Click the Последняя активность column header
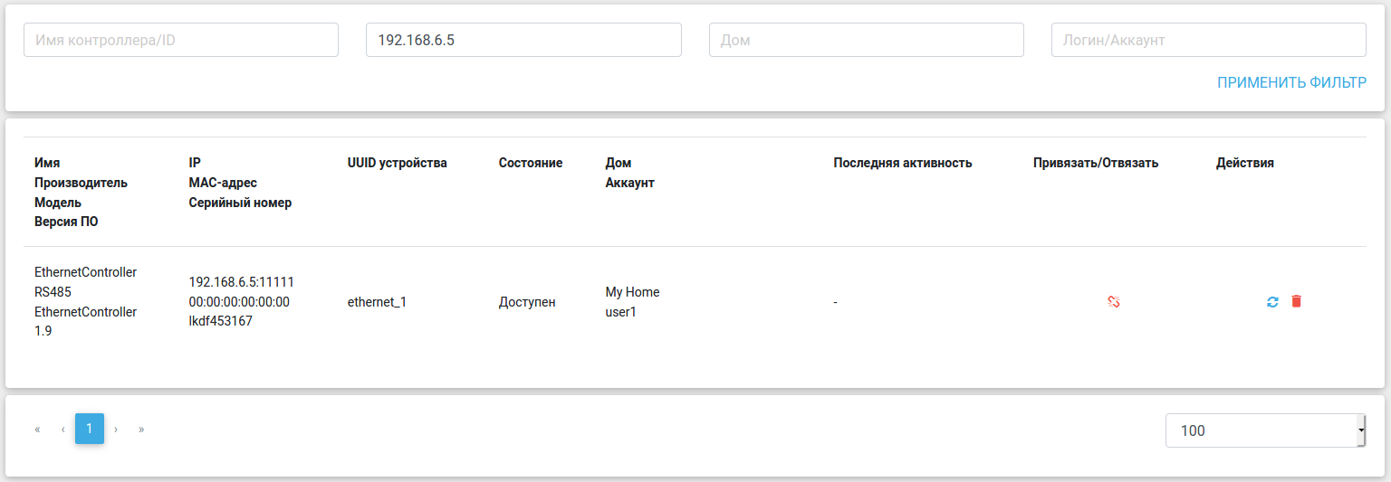Screen dimensions: 1391x482 click(902, 163)
